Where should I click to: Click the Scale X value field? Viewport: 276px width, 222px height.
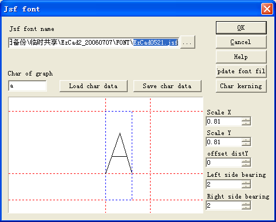coord(224,121)
